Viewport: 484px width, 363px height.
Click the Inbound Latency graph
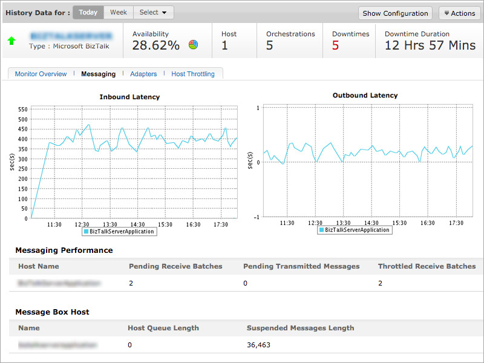click(x=133, y=163)
